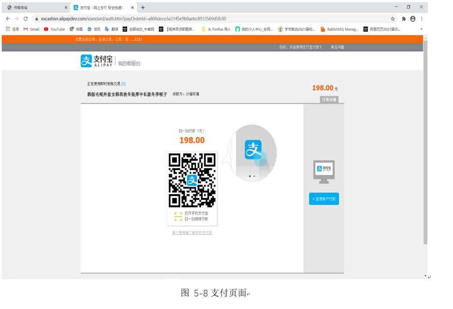The width and height of the screenshot is (453, 309).
Task: Click the small down arrow at page bottom right
Action: 425,275
